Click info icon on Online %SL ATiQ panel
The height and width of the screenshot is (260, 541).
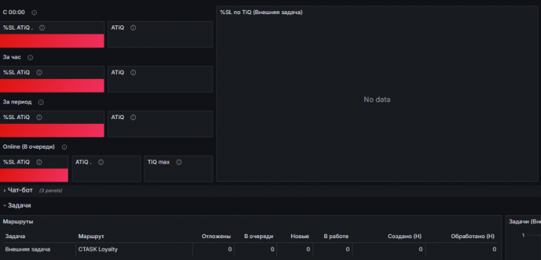[x=39, y=162]
